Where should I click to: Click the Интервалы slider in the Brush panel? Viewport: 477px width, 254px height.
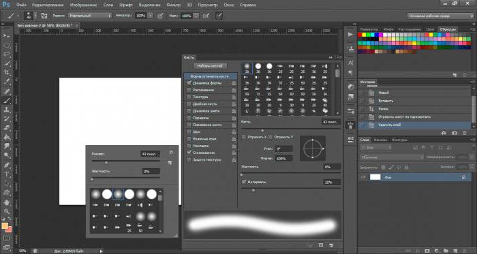point(291,189)
